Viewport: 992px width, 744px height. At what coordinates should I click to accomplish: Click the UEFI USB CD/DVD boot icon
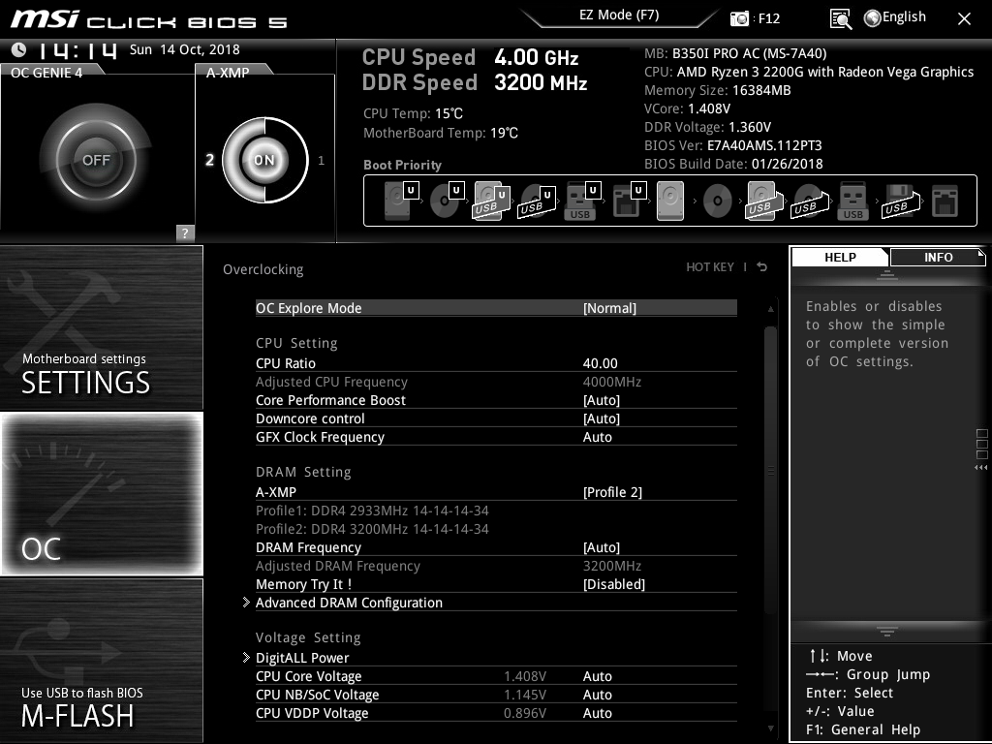[x=537, y=201]
